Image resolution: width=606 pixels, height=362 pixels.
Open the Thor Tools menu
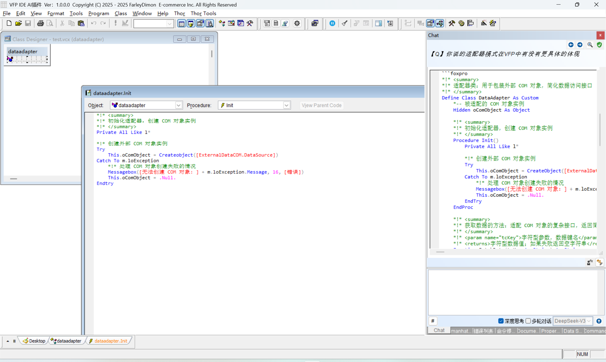tap(203, 13)
